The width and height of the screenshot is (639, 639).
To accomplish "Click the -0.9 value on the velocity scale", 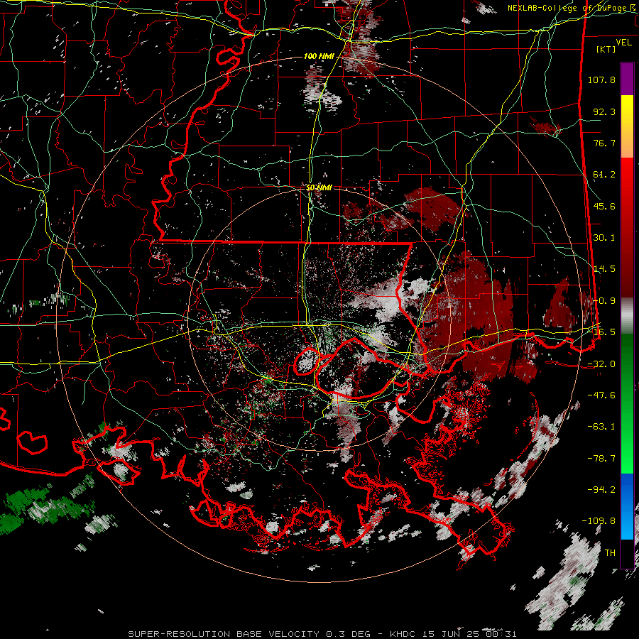I will [x=604, y=301].
